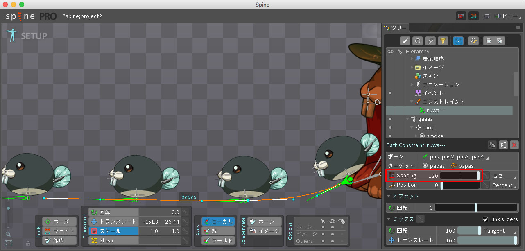Click the オフセット 回転 slider track
Viewport: 525px width, 251px height.
coord(476,208)
